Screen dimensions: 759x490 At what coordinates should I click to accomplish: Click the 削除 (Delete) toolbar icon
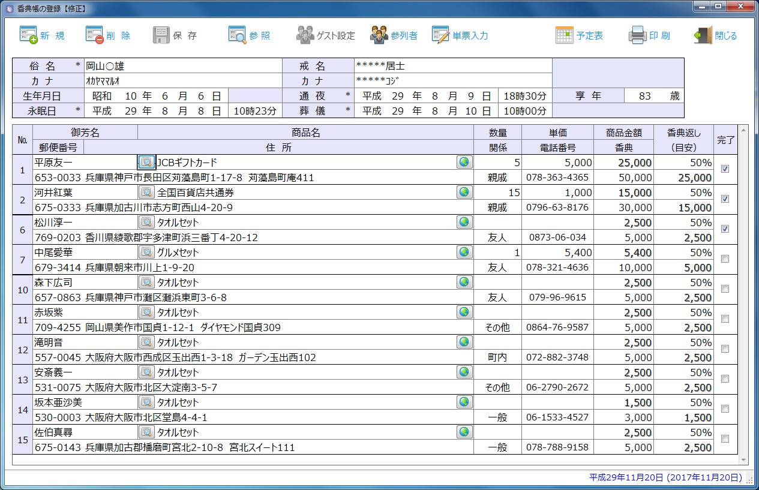108,35
